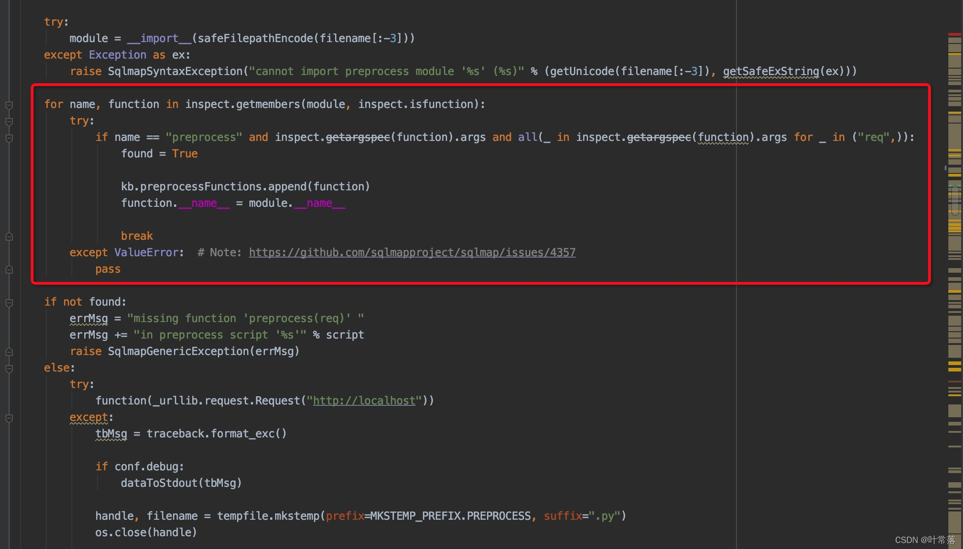This screenshot has width=963, height=549.
Task: Click 'function.__name__' attribute
Action: click(x=175, y=203)
